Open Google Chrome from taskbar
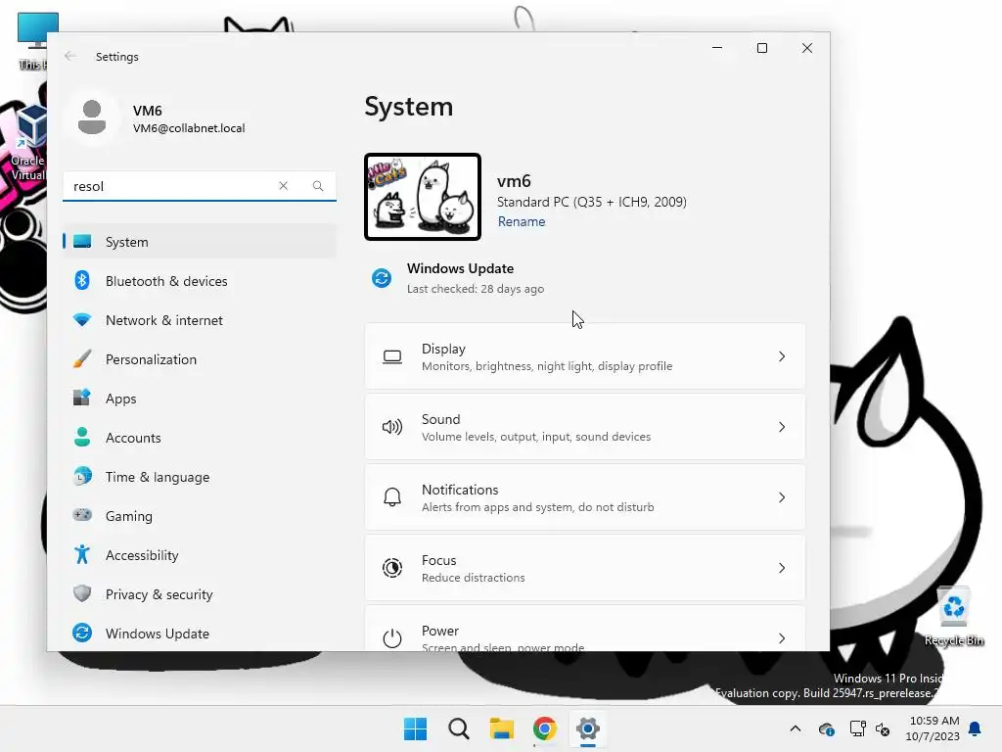 [x=545, y=728]
